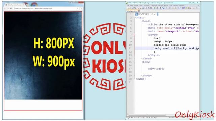
Task: Open the Window menu in Notepad++
Action: [182, 6]
